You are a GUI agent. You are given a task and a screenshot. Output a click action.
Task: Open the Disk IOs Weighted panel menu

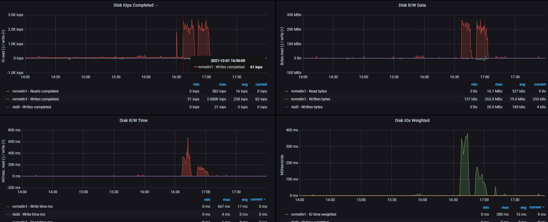412,120
